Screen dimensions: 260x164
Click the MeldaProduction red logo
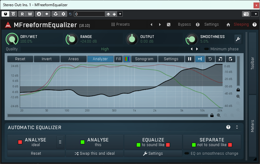click(8, 25)
